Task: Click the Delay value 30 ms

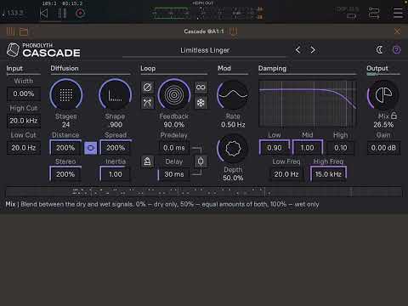Action: 174,174
